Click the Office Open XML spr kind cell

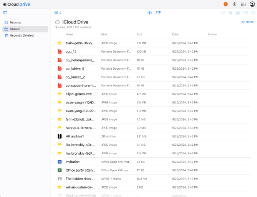coord(116,170)
